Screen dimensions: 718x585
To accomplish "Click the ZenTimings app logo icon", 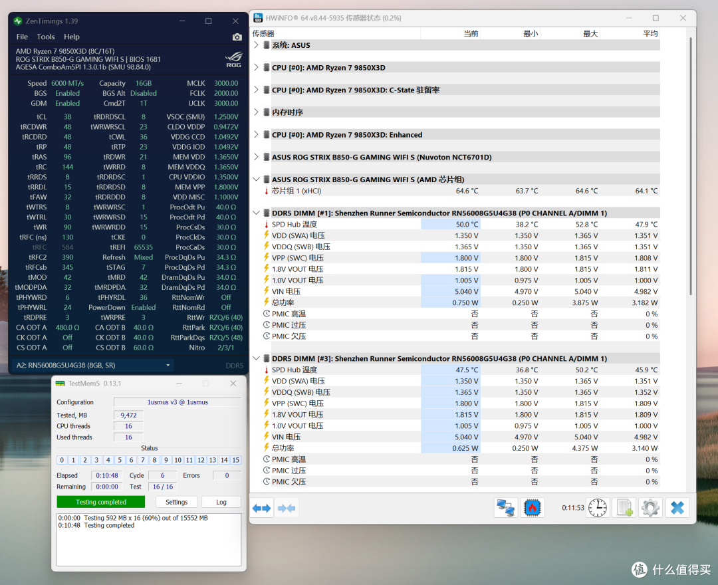I will [18, 21].
